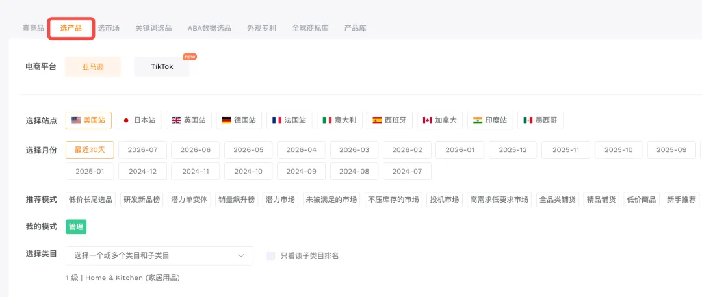
Task: Apply 低价长尾选品 mode
Action: [91, 200]
